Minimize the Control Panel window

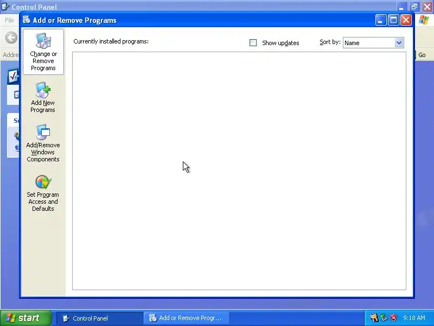click(x=401, y=7)
